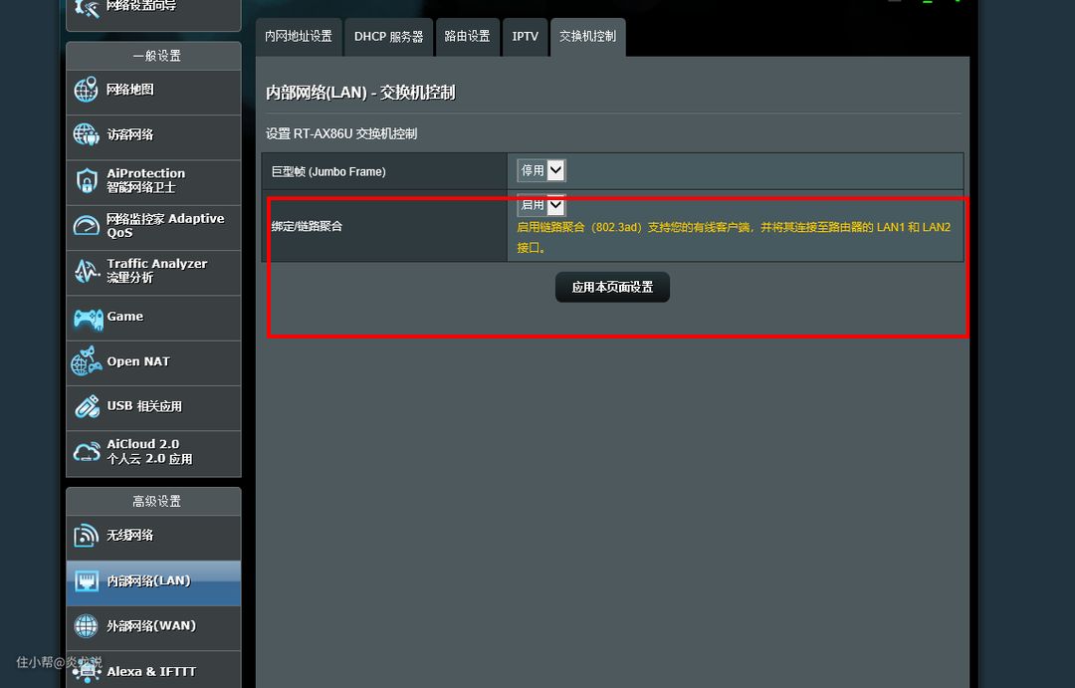Screen dimensions: 1075x688
Task: Select the Adaptive QoS gauge icon
Action: coord(86,226)
